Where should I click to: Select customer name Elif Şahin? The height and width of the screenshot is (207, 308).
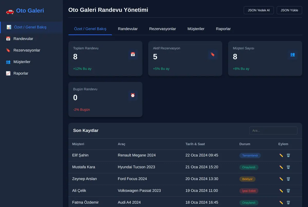coord(80,155)
